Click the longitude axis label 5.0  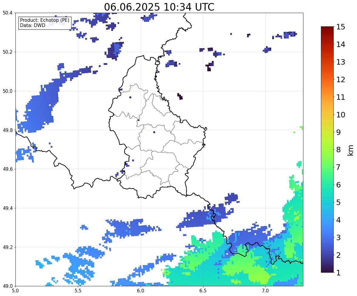[x=15, y=291]
